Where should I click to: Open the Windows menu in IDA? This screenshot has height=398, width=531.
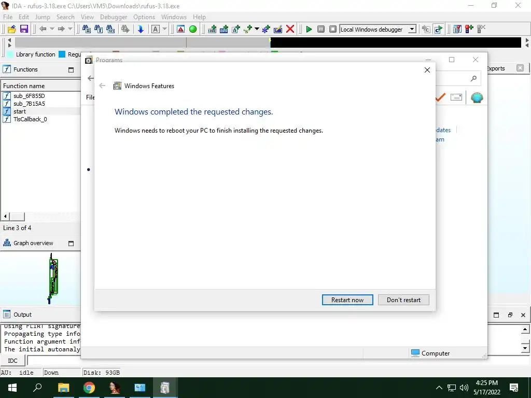174,17
